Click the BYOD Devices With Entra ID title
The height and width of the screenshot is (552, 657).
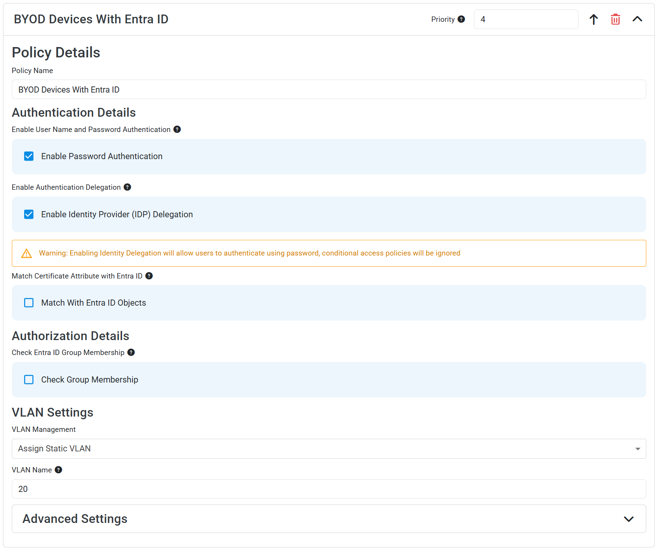[91, 19]
